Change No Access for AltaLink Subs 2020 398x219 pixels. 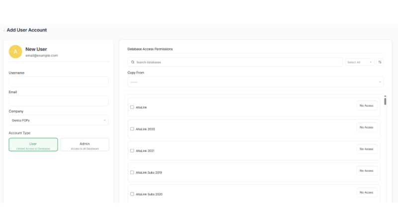point(367,192)
